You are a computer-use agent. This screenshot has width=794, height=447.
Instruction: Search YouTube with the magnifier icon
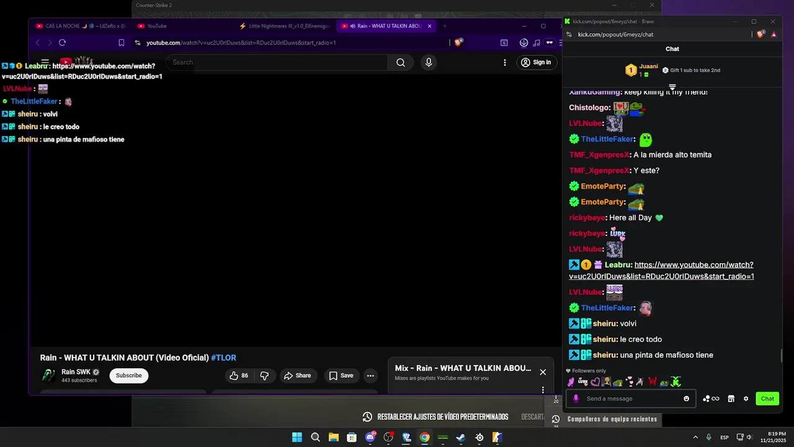click(401, 62)
